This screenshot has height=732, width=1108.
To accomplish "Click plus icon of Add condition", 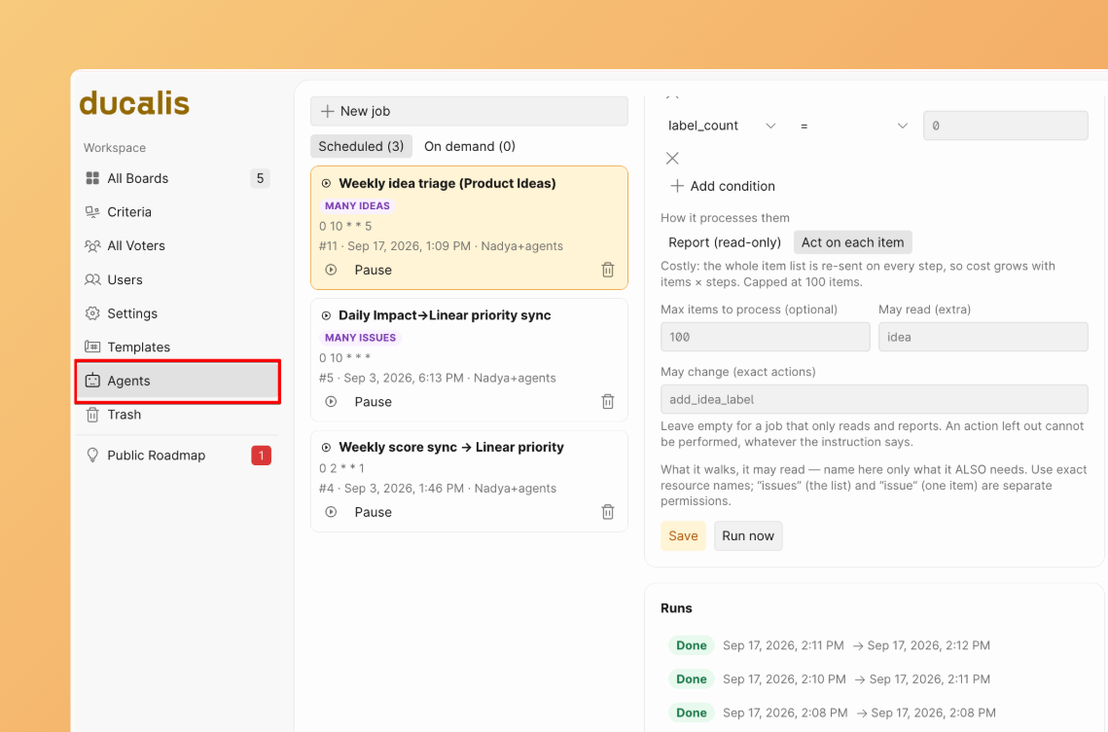I will coord(677,185).
